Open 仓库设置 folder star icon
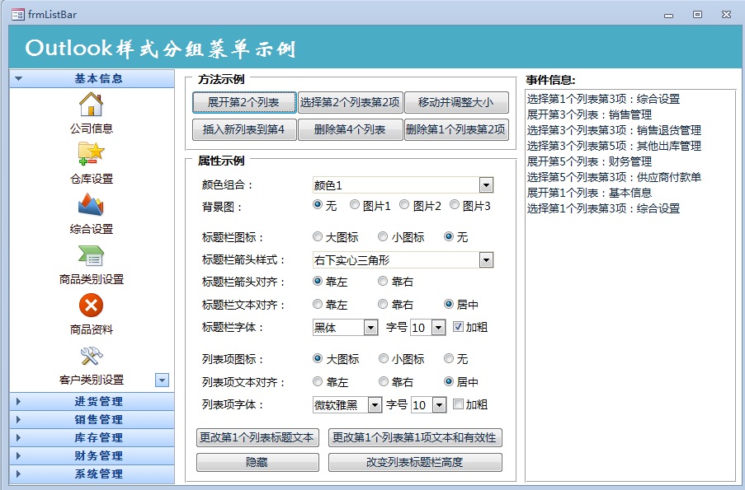The width and height of the screenshot is (745, 490). [92, 153]
